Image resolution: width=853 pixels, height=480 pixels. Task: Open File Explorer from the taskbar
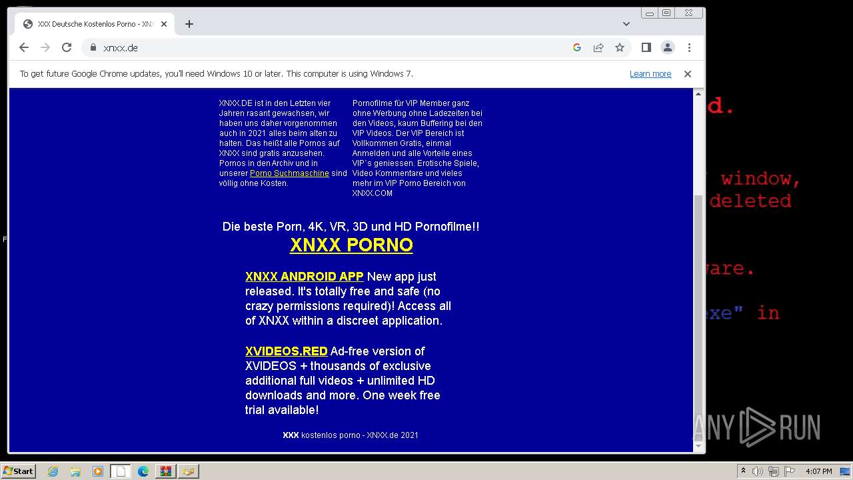coord(75,471)
